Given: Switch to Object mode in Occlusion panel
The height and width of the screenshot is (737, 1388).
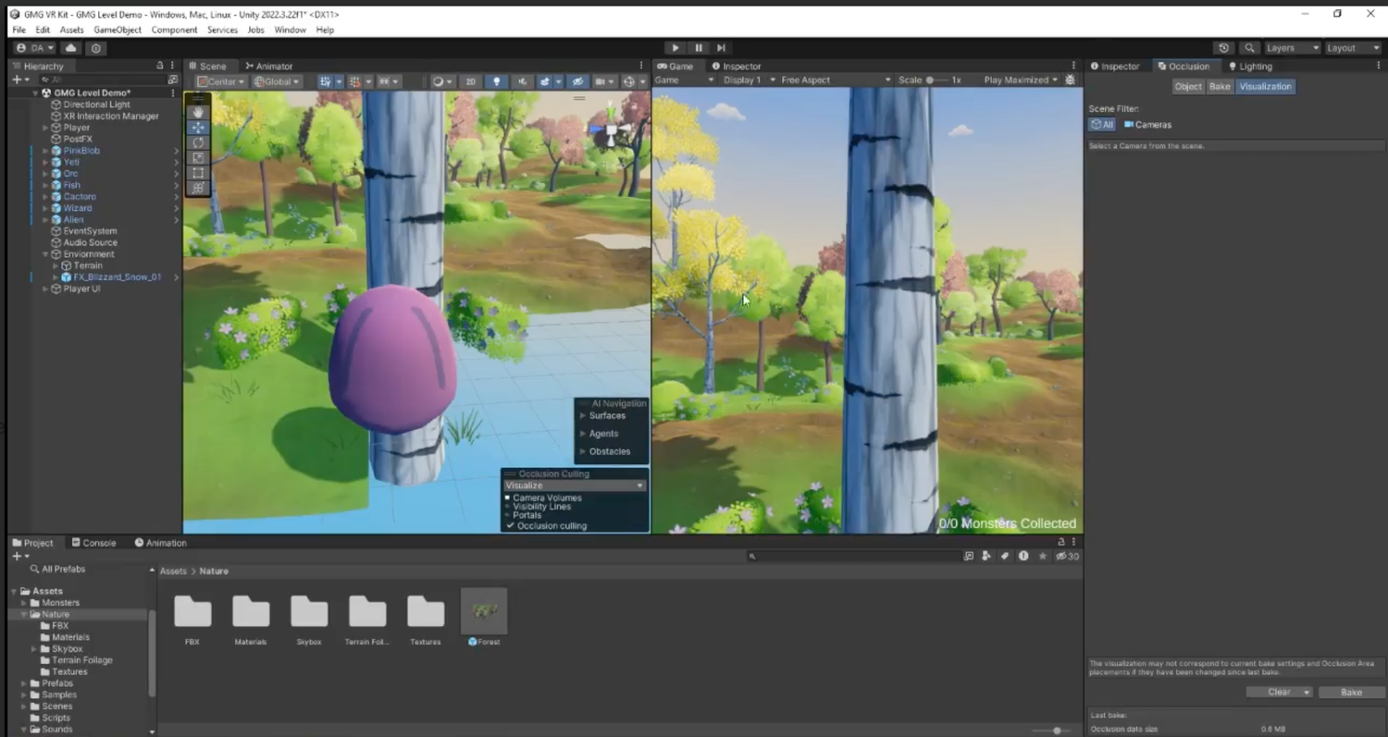Looking at the screenshot, I should (1188, 87).
